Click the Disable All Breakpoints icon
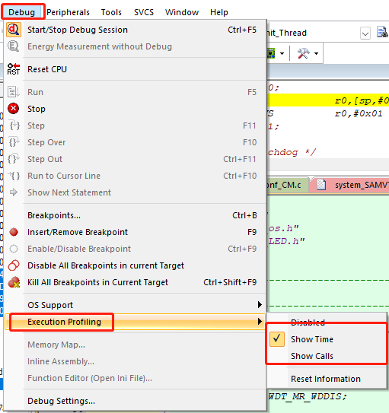Image resolution: width=389 pixels, height=413 pixels. [x=14, y=265]
